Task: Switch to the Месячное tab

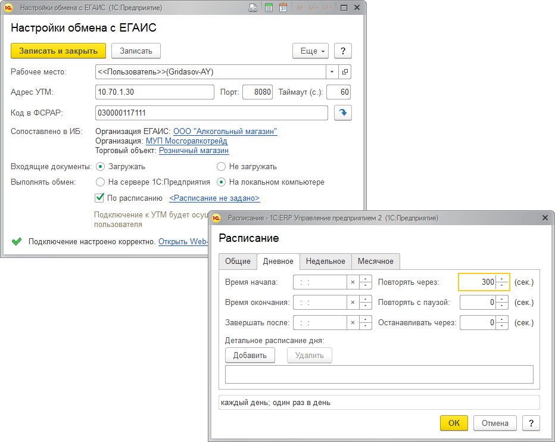Action: tap(376, 262)
